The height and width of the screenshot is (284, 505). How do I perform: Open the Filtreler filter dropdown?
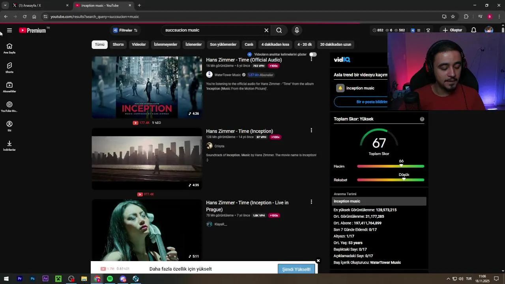pos(125,30)
